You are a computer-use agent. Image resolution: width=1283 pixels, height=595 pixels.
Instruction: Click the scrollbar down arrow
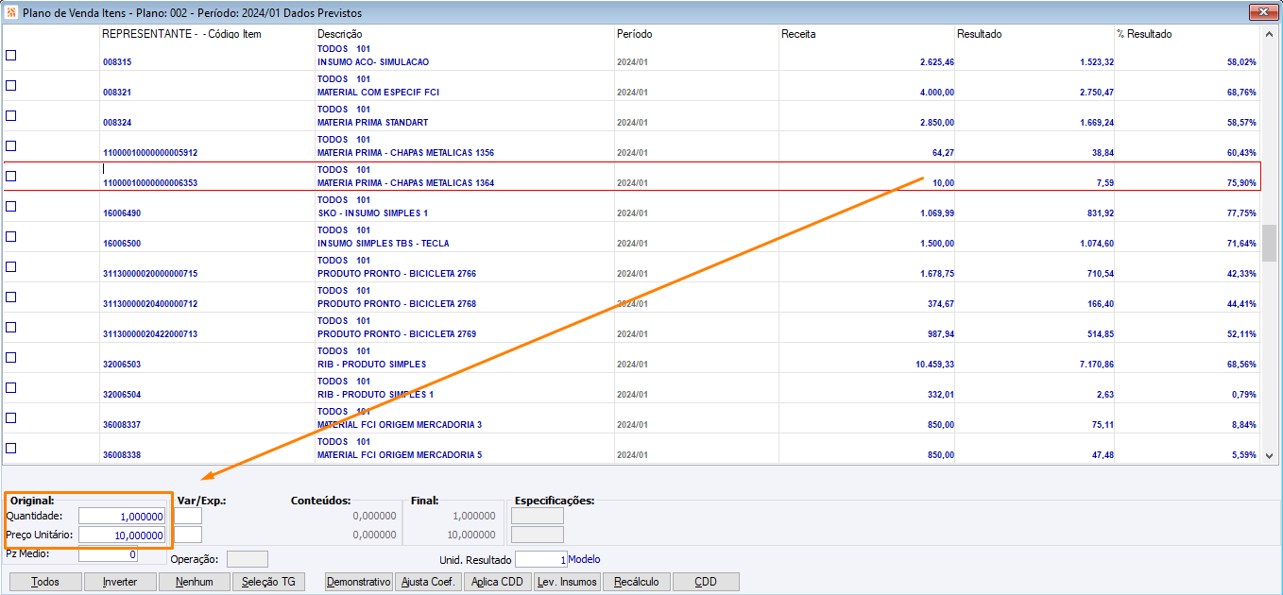tap(1270, 455)
